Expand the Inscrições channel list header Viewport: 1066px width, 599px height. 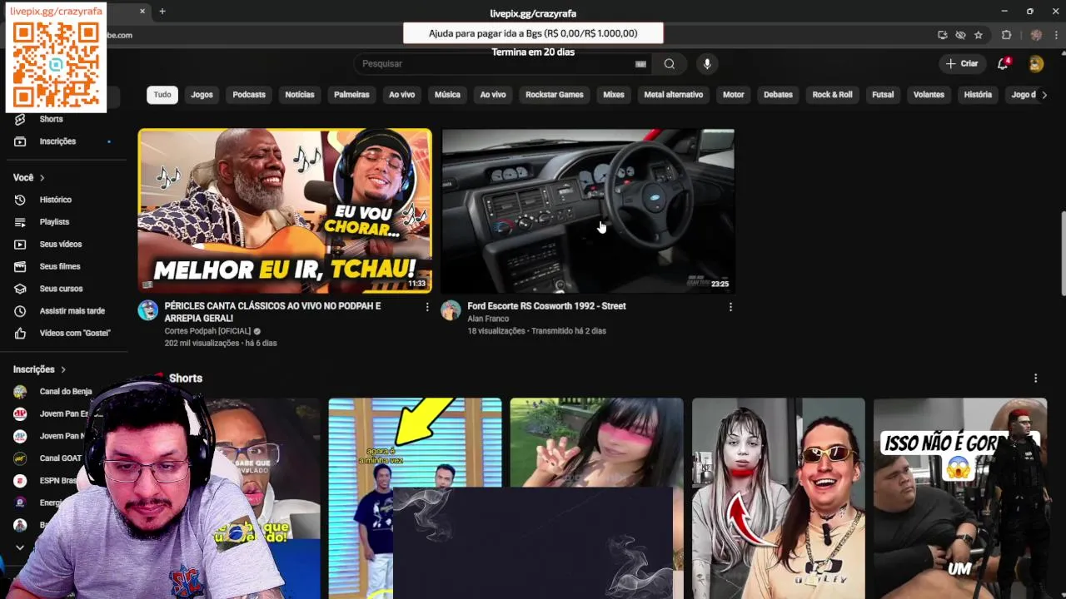(x=39, y=369)
